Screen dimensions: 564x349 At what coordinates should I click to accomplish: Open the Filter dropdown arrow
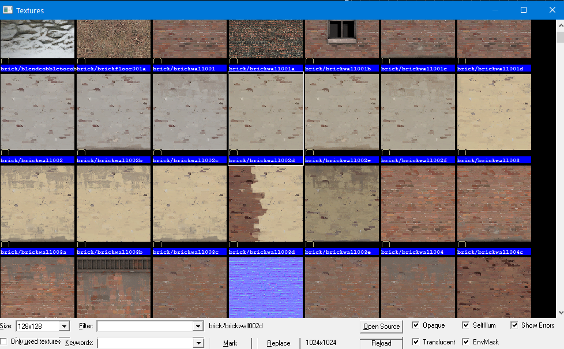[x=198, y=327]
